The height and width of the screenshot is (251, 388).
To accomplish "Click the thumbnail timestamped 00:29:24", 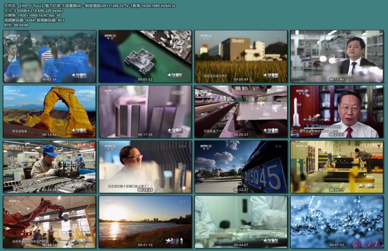I will point(145,167).
